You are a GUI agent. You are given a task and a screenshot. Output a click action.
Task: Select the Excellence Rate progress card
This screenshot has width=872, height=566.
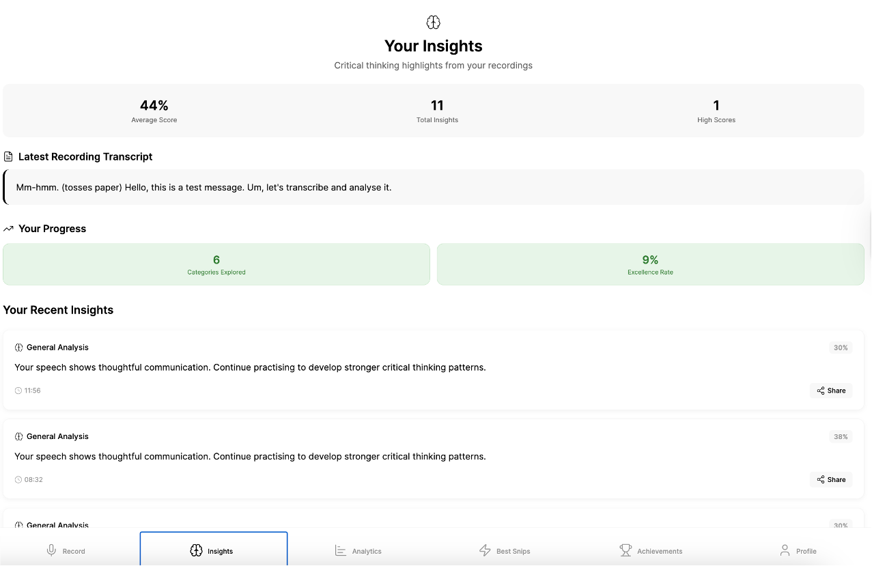pos(650,264)
